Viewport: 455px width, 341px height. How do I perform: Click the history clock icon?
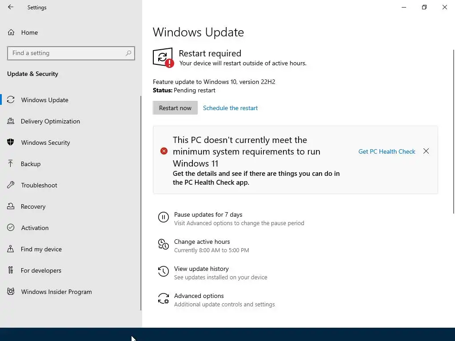[164, 271]
